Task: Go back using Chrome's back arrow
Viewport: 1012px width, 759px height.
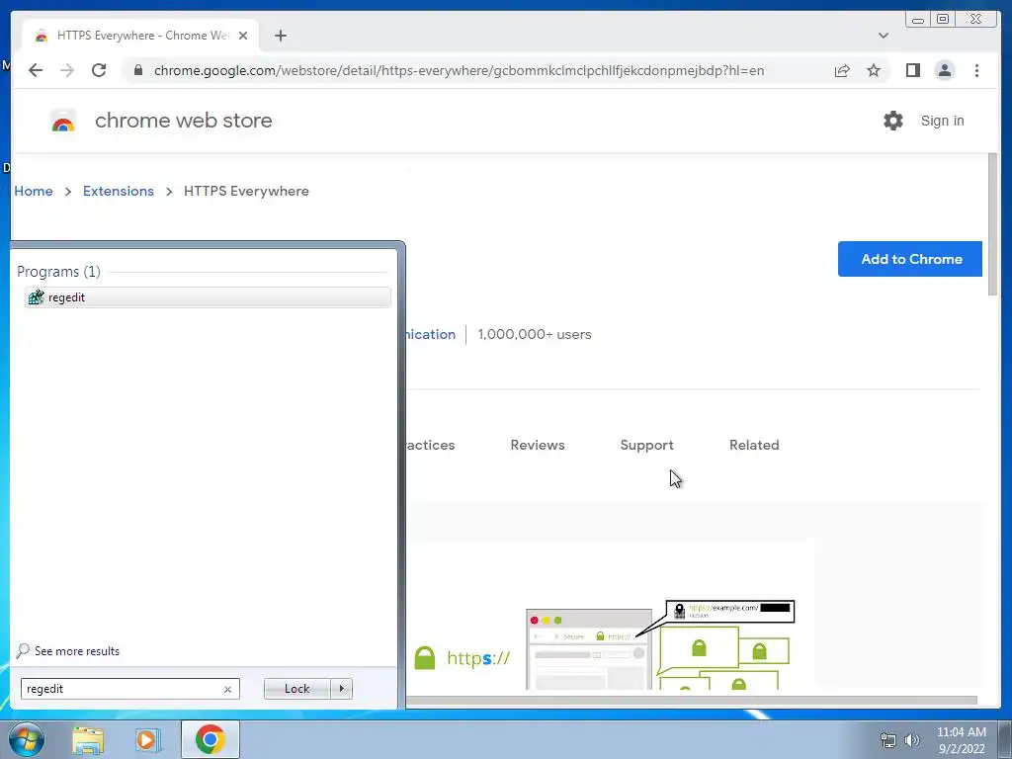Action: tap(36, 70)
